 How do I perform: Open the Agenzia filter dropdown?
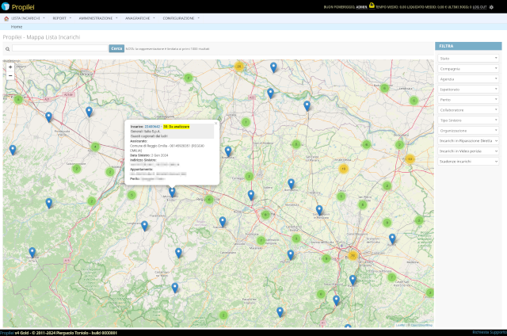468,79
